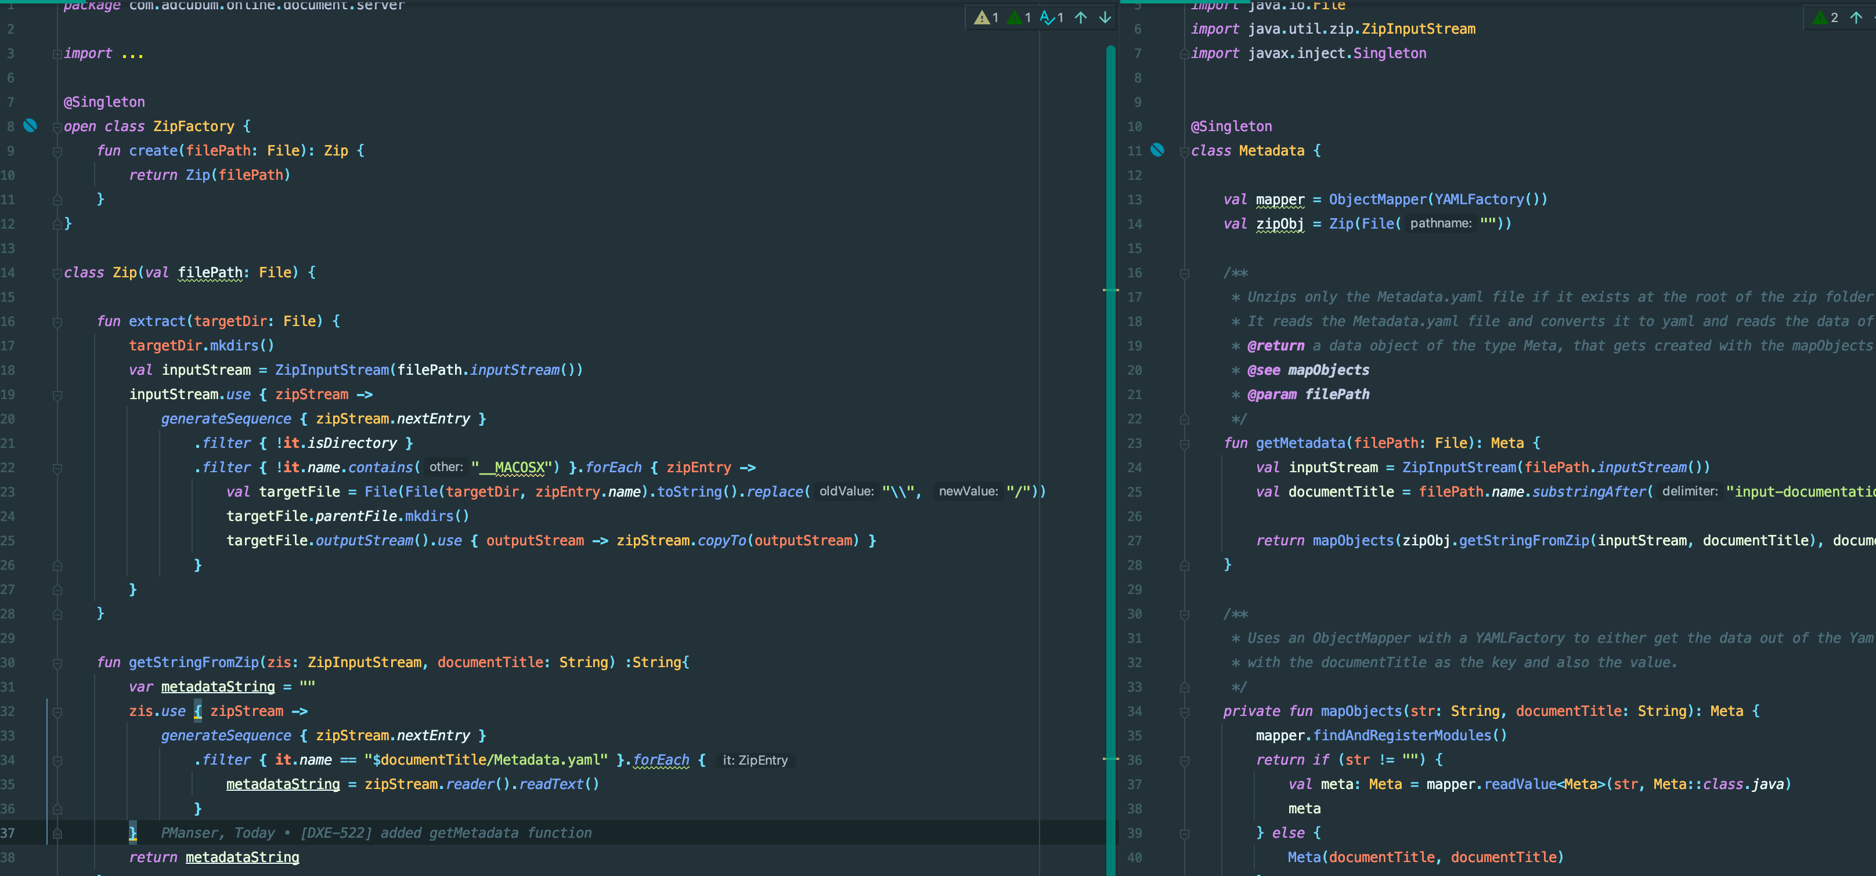Click the underlined 'filePath' in Zip constructor
This screenshot has width=1876, height=876.
[210, 272]
